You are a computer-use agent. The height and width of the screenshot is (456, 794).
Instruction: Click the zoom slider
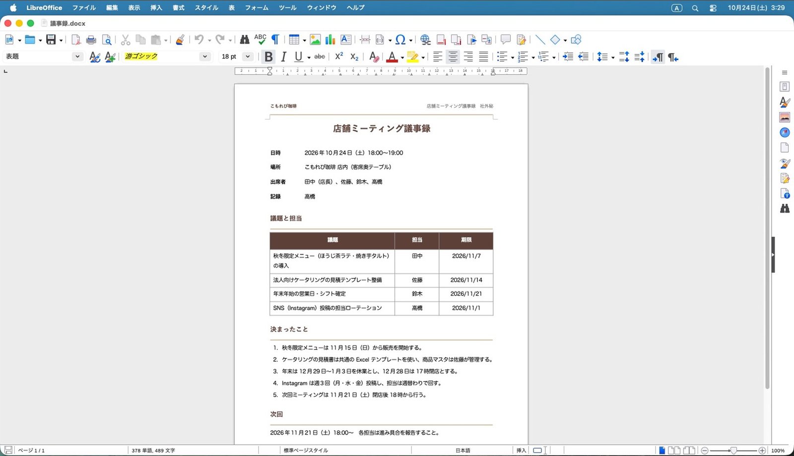pyautogui.click(x=733, y=451)
